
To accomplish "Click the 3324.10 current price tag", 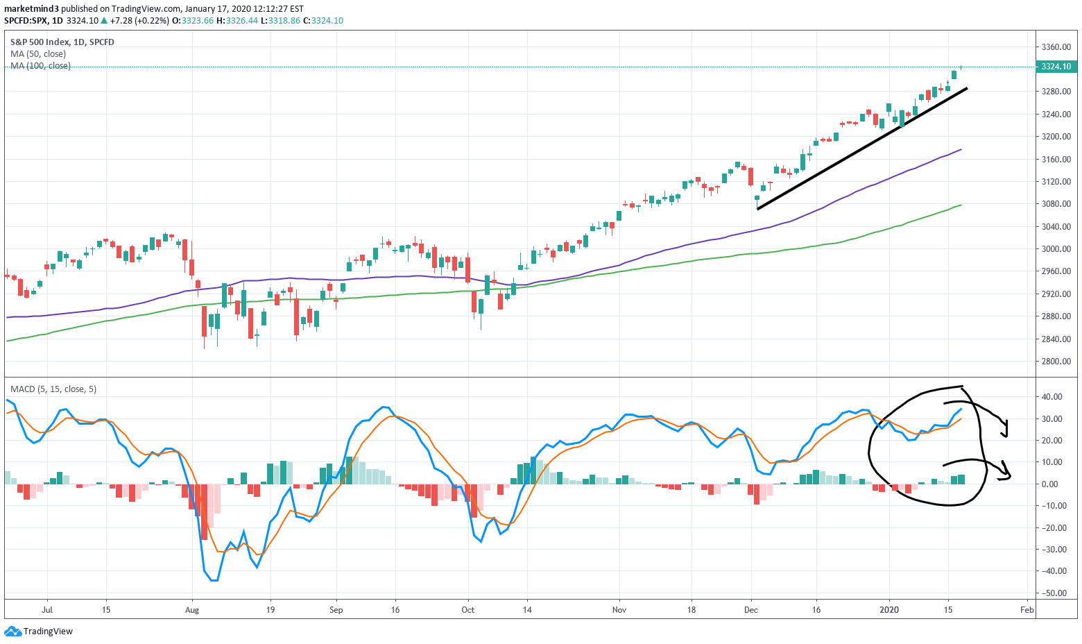I will 1056,67.
